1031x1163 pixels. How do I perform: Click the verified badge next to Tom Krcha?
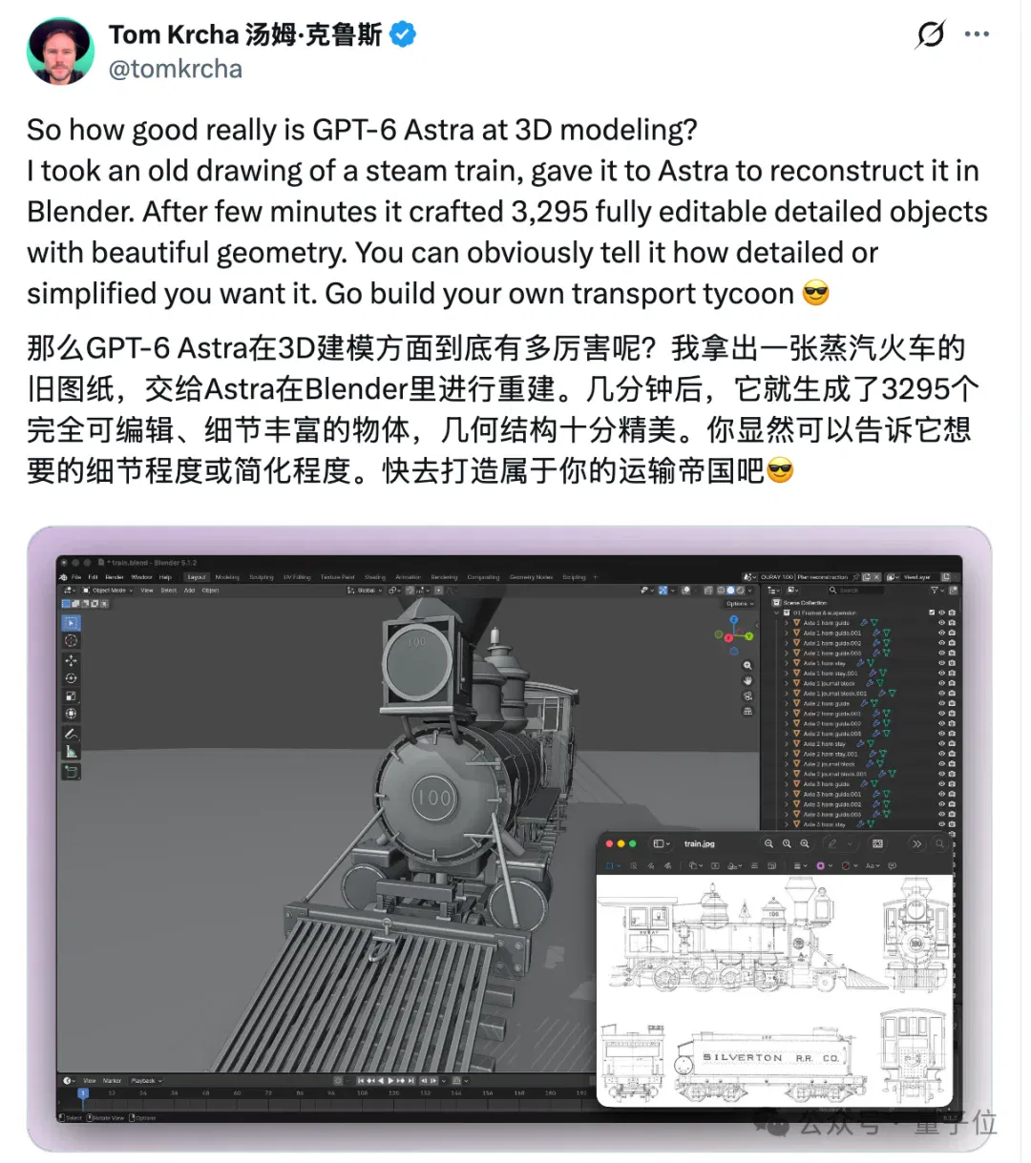tap(403, 35)
